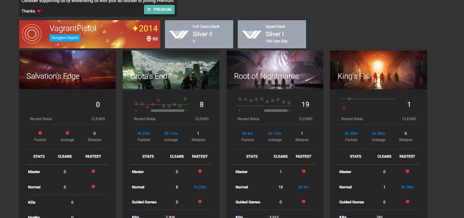Click the VagrantPistol player name
Image resolution: width=464 pixels, height=218 pixels.
pos(73,28)
